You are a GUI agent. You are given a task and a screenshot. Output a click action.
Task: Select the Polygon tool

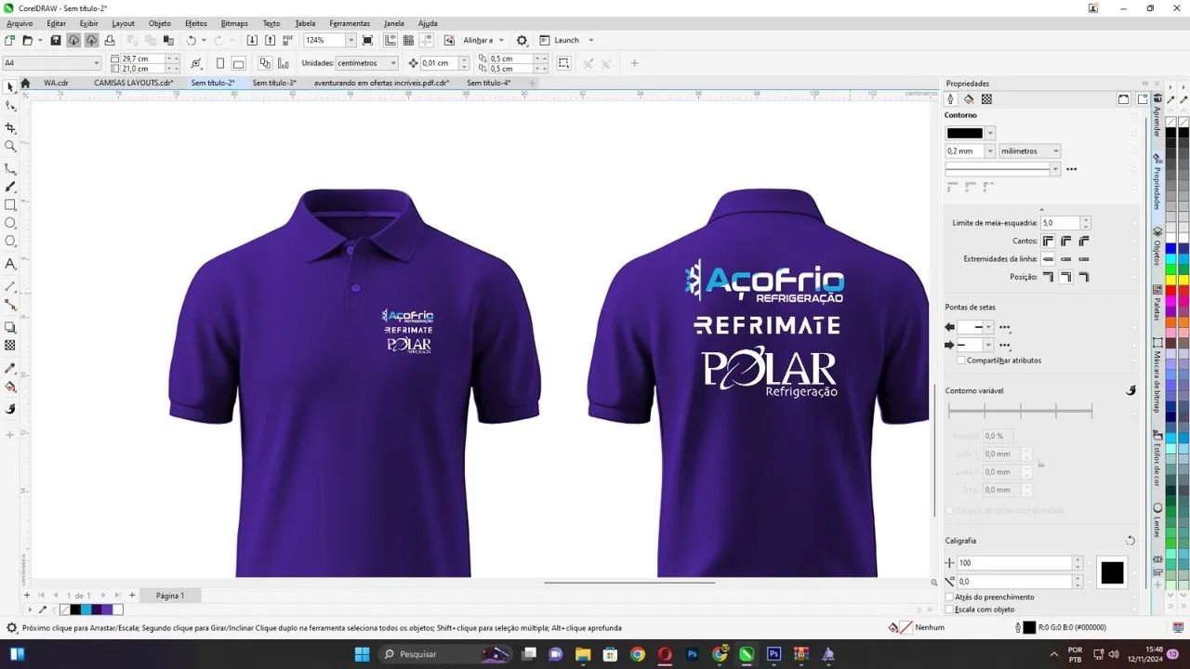(x=10, y=243)
